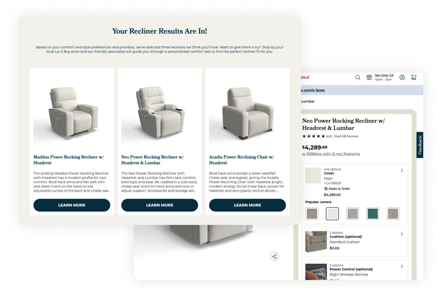The height and width of the screenshot is (297, 445).
Task: Click Learn More for Maddox recliner
Action: [x=72, y=205]
